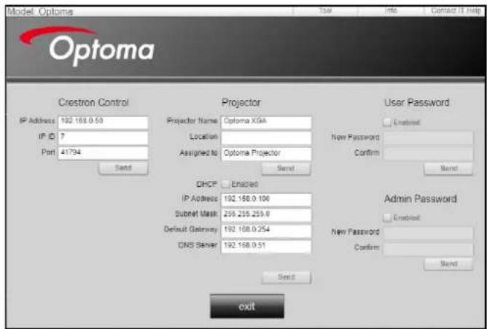Click the Crestron Control IP Address field
Image resolution: width=487 pixels, height=329 pixels.
(103, 123)
